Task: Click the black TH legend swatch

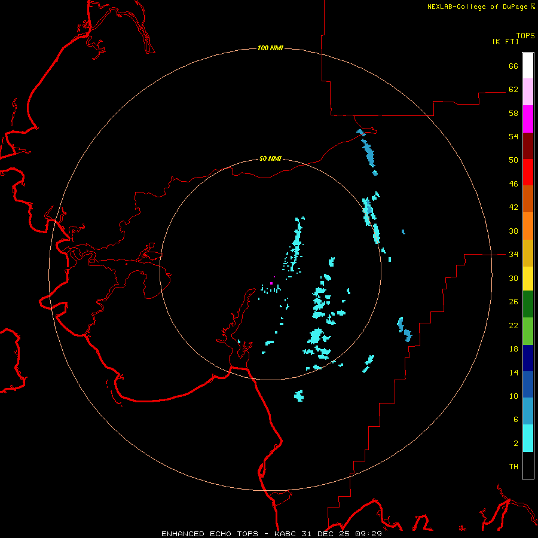Action: click(x=528, y=465)
